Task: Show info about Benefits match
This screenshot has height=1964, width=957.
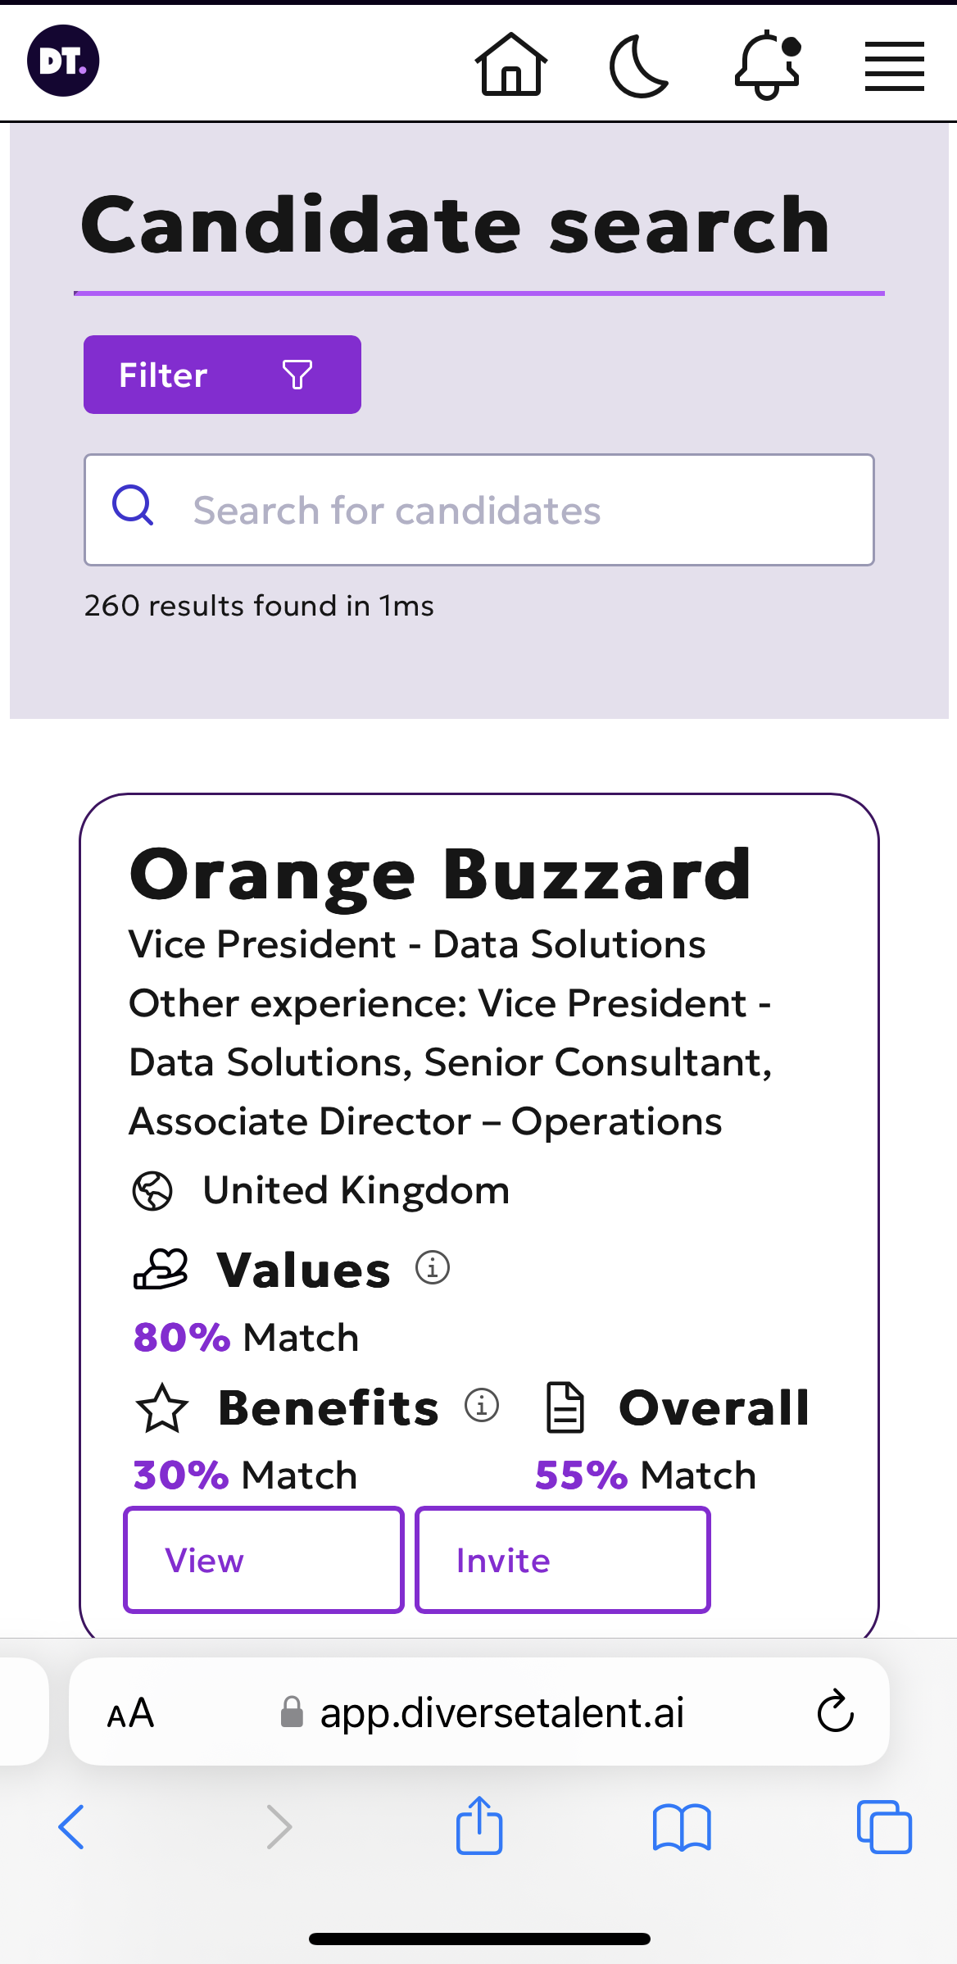Action: (482, 1405)
